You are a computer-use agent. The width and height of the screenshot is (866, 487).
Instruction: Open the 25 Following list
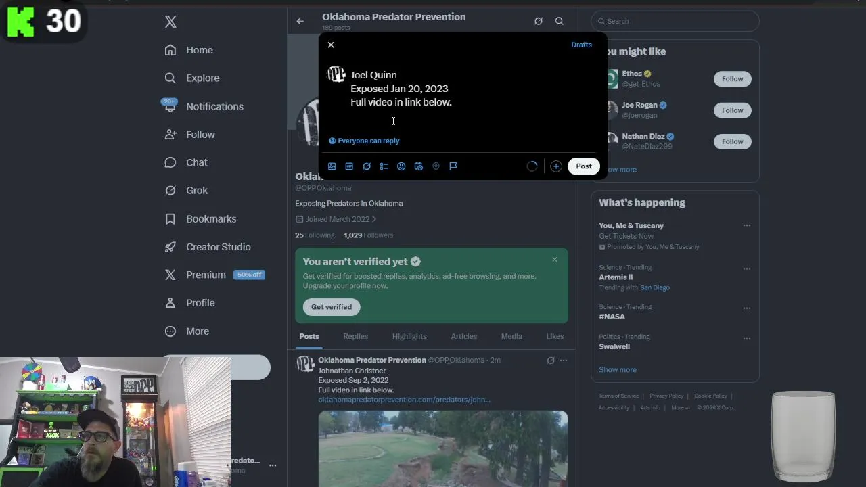315,235
